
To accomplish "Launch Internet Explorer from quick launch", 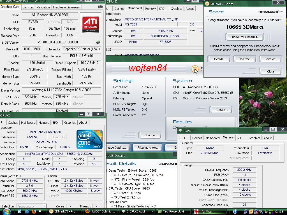I will click(x=27, y=212).
